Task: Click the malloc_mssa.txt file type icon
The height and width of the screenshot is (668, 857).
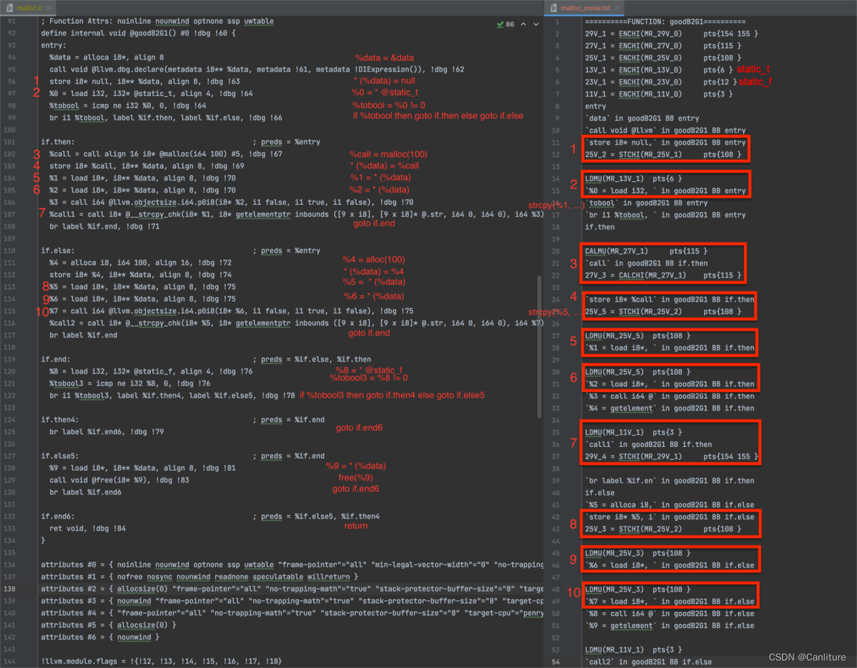Action: tap(554, 7)
